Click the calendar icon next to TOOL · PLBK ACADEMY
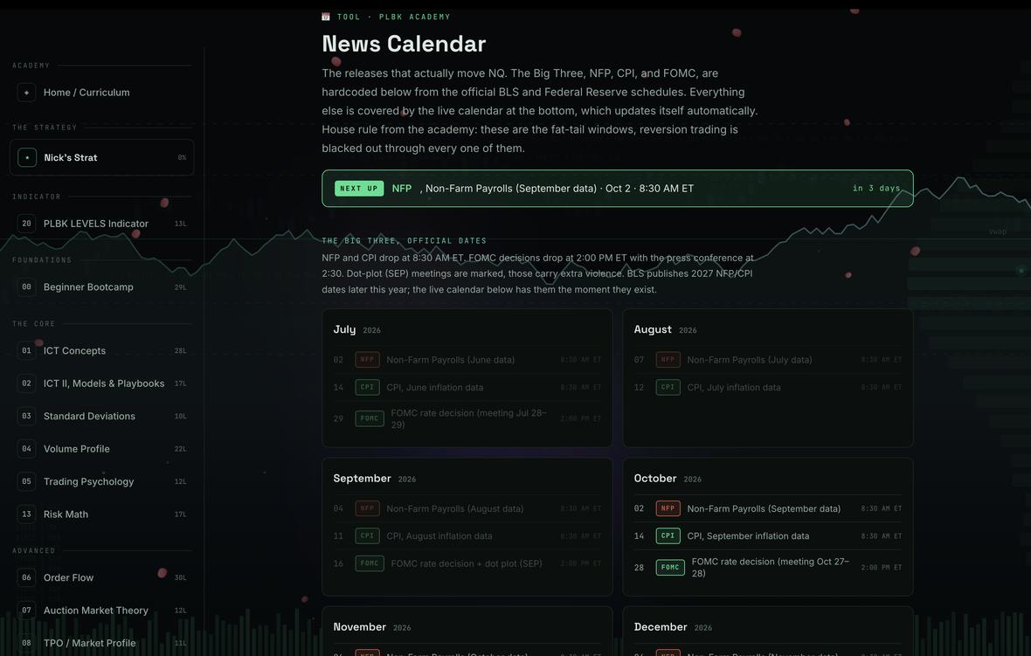Screen dimensions: 1031x656 click(326, 17)
